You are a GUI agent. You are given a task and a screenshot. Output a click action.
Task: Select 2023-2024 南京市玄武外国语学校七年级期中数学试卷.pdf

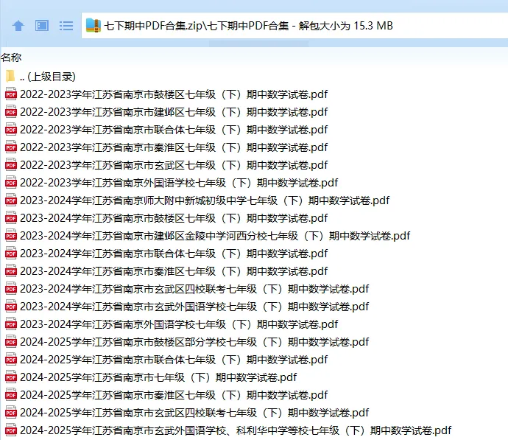point(194,307)
